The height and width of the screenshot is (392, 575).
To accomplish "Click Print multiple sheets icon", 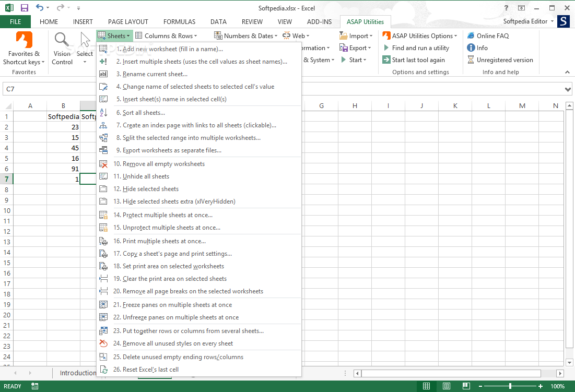I will (103, 241).
